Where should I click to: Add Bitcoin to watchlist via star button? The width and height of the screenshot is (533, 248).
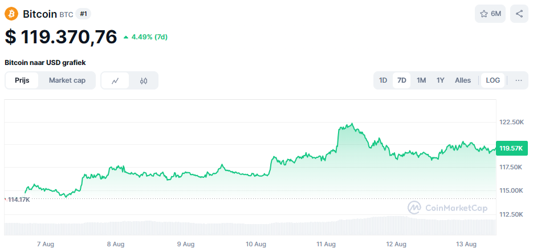pos(490,14)
